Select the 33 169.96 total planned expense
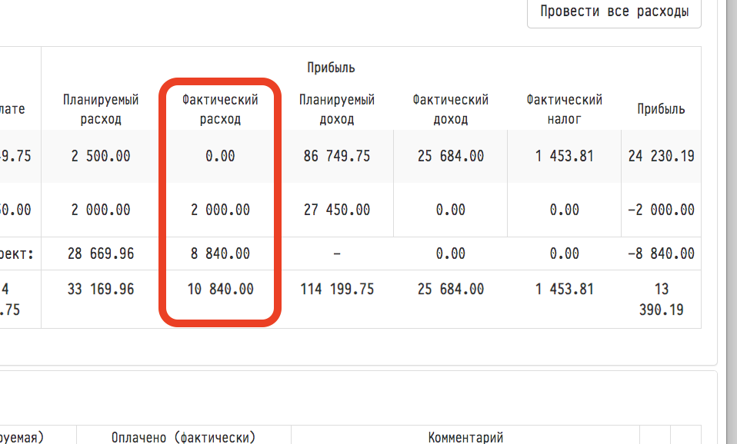This screenshot has height=444, width=737. (x=101, y=290)
